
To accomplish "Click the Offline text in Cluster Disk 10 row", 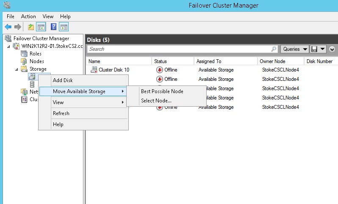I will point(171,70).
